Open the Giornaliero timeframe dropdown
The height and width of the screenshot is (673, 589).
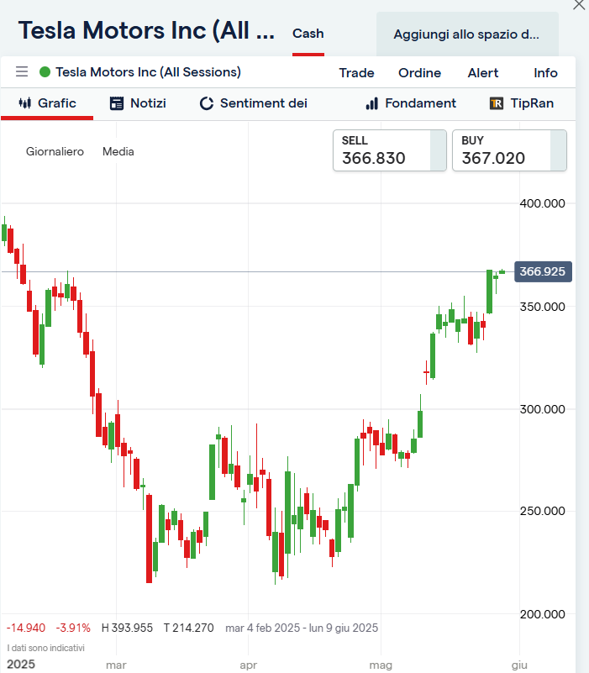point(55,151)
